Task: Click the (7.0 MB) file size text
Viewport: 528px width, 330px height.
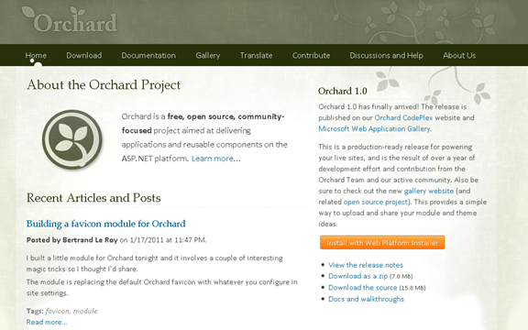Action: [401, 277]
